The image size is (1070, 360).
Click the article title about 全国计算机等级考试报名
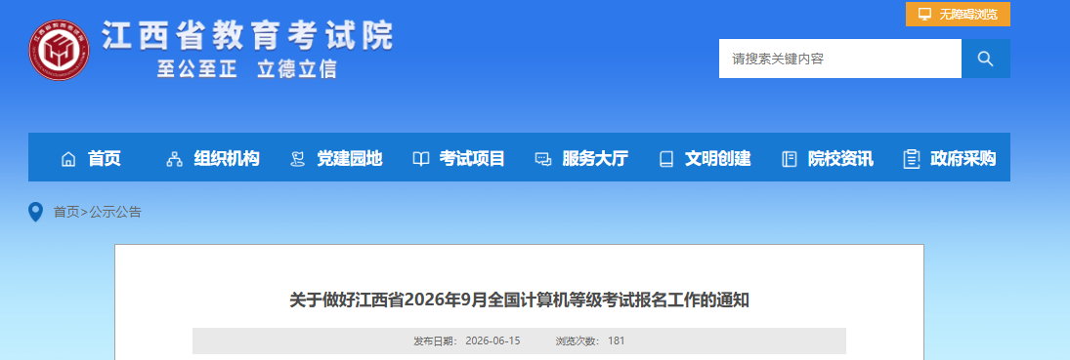[x=519, y=300]
